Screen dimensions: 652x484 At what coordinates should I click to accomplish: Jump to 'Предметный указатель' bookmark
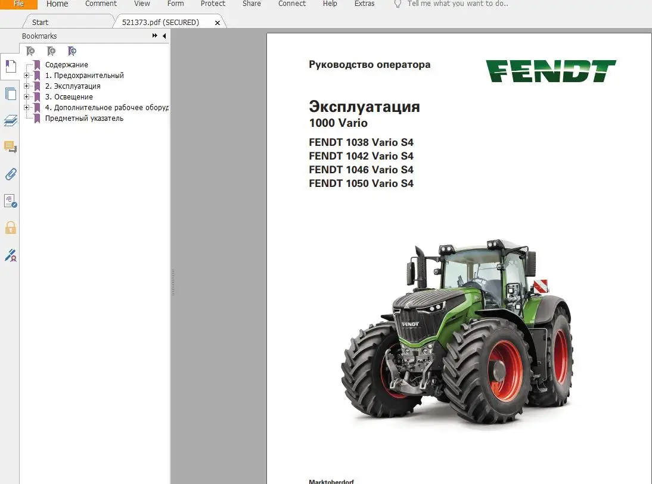point(84,118)
